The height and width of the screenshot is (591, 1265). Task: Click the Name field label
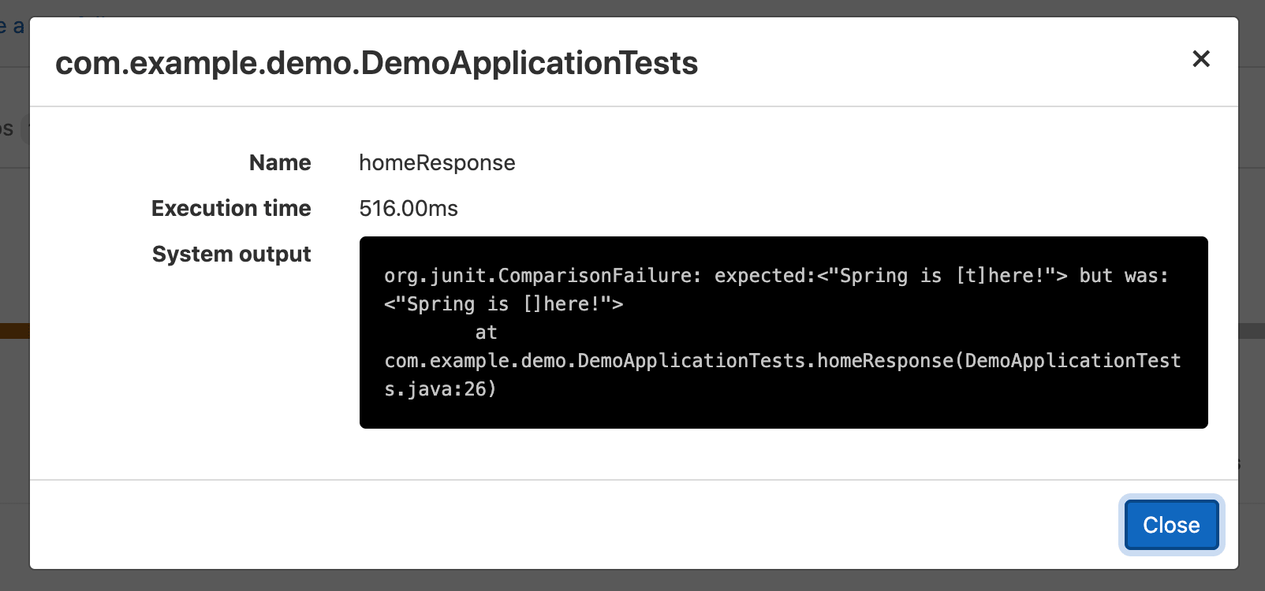(280, 163)
